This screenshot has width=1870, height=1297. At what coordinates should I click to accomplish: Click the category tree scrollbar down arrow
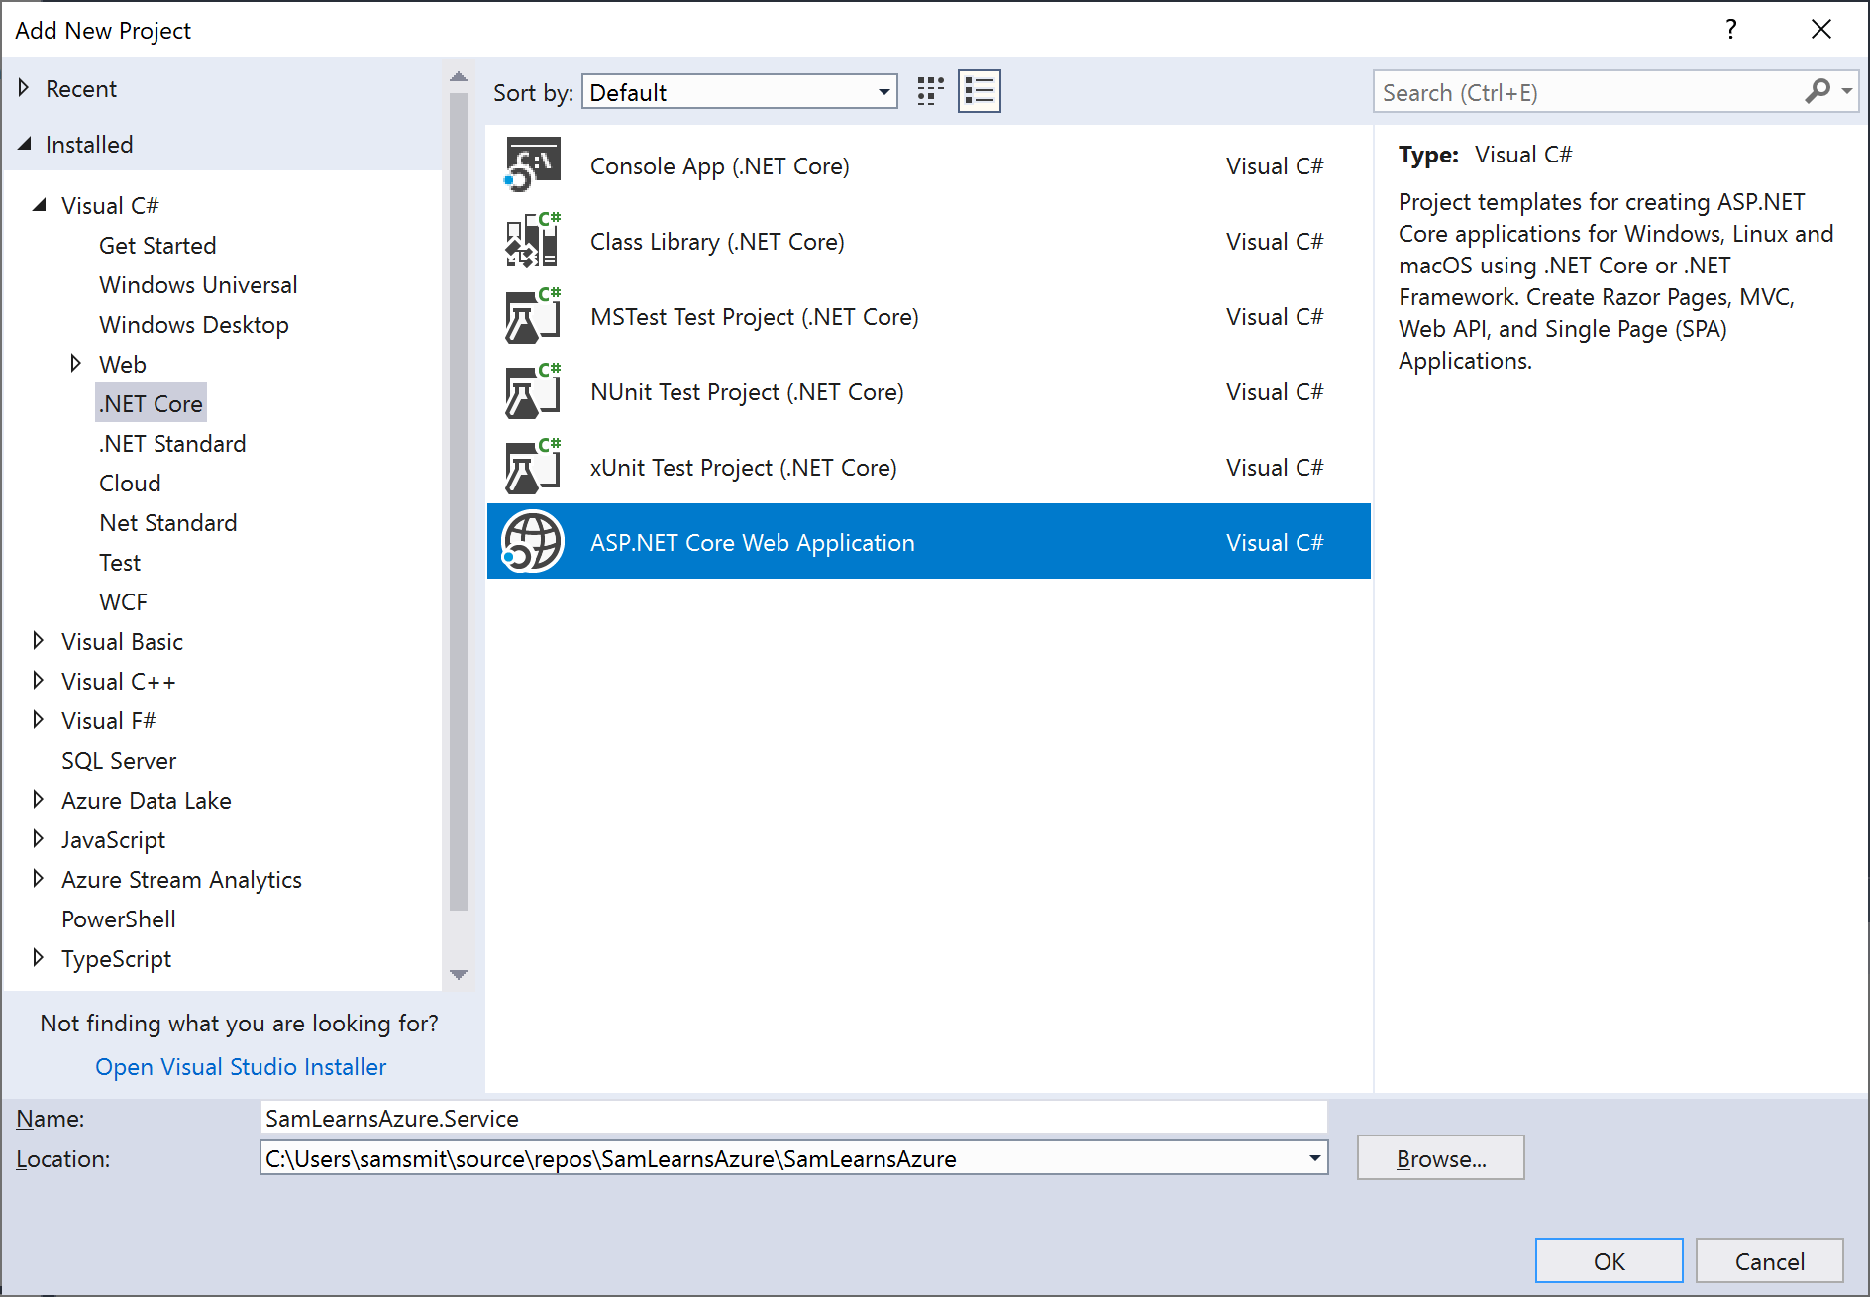coord(459,975)
